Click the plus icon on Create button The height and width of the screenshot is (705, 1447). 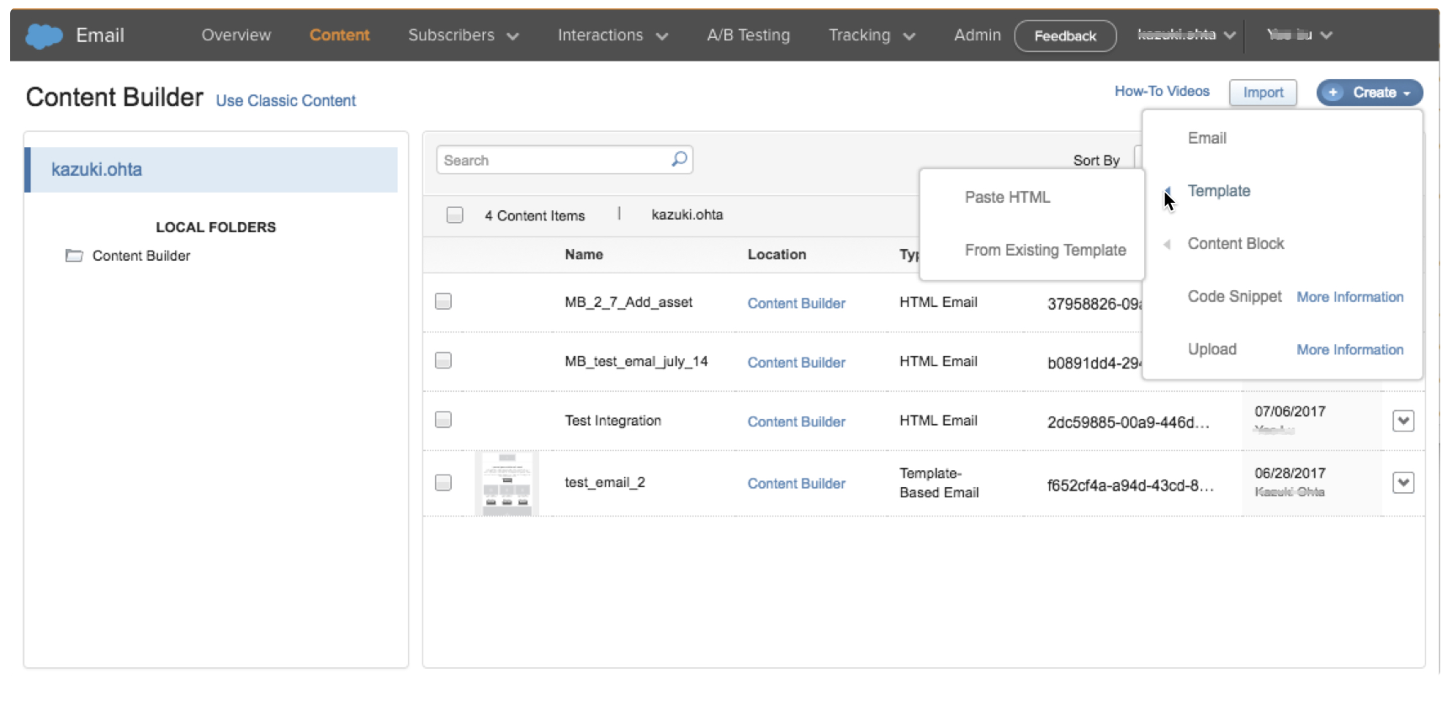1333,93
